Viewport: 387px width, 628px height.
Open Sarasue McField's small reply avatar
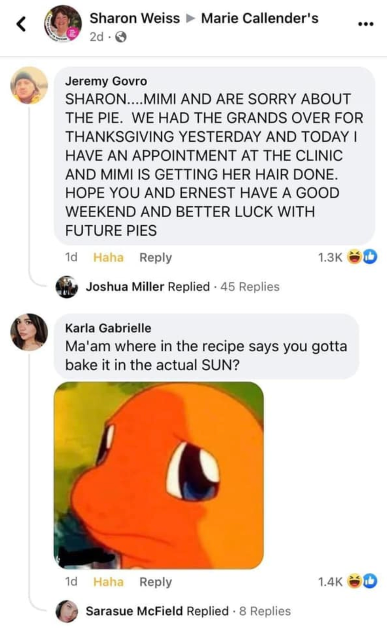click(x=67, y=611)
